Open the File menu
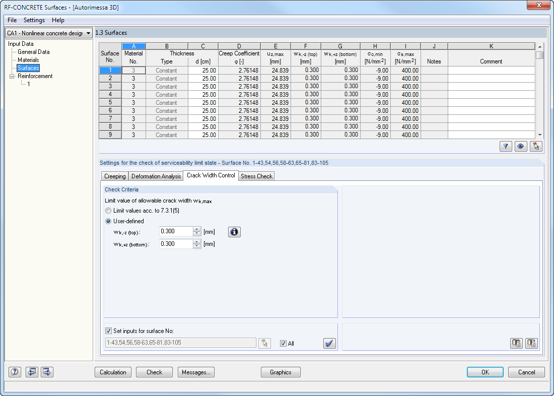The height and width of the screenshot is (396, 554). point(12,20)
